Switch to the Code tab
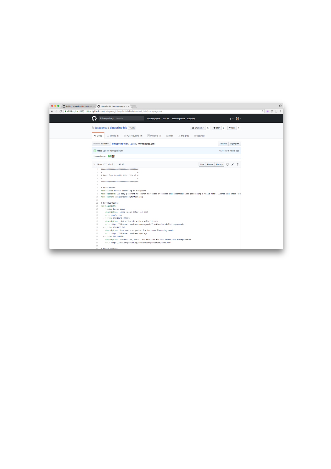The height and width of the screenshot is (469, 331). point(98,136)
